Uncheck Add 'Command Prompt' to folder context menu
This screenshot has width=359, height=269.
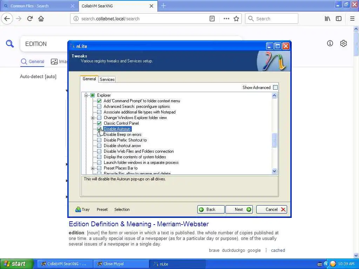pyautogui.click(x=99, y=101)
